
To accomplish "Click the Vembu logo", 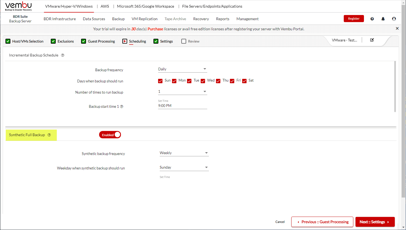I will click(18, 6).
